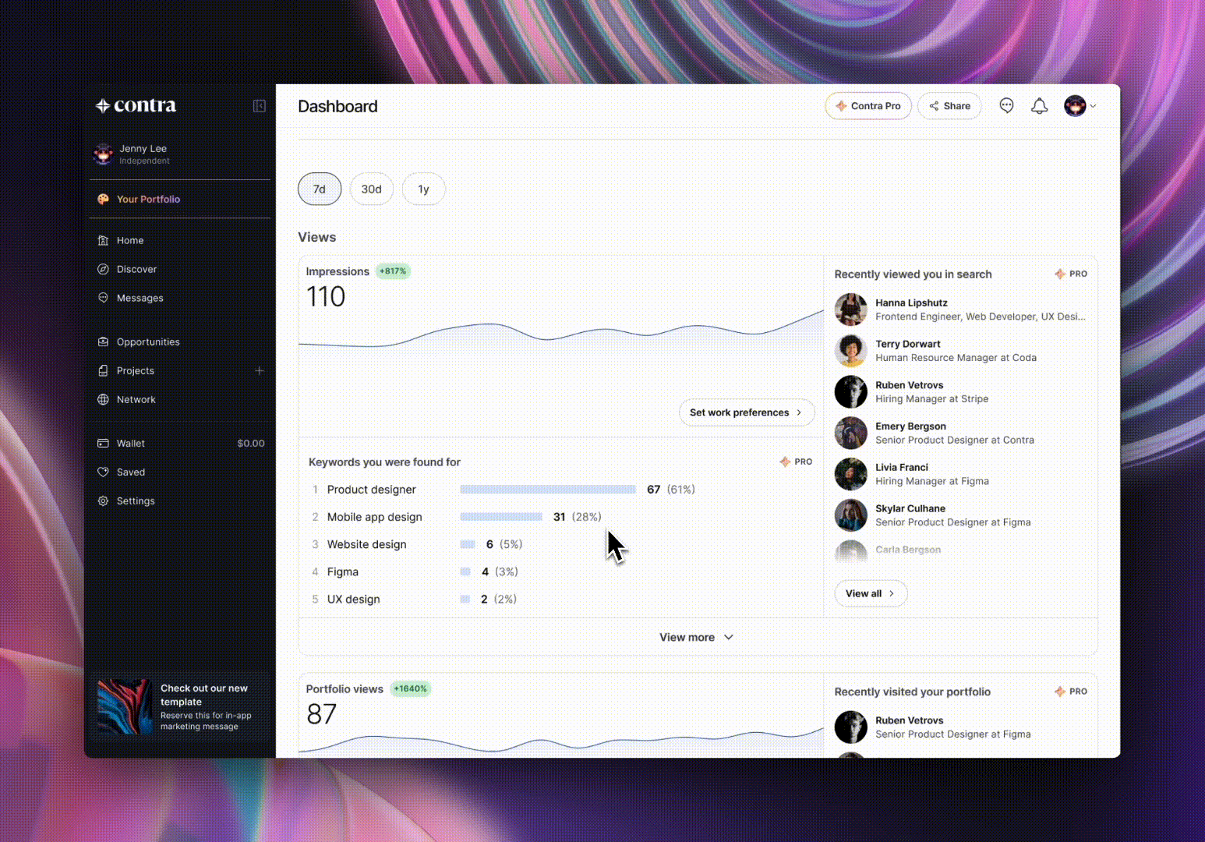This screenshot has height=842, width=1205.
Task: Click Skylar Culhane's avatar
Action: coord(851,515)
